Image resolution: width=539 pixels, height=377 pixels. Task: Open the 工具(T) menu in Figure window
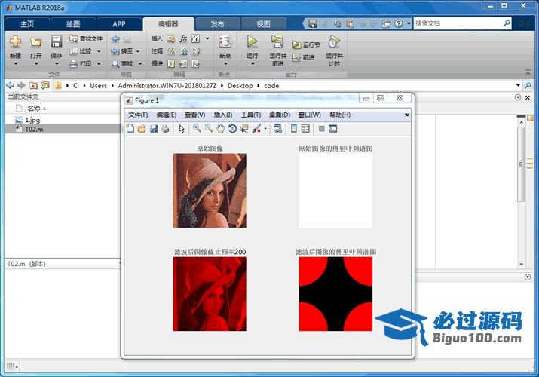pyautogui.click(x=250, y=115)
